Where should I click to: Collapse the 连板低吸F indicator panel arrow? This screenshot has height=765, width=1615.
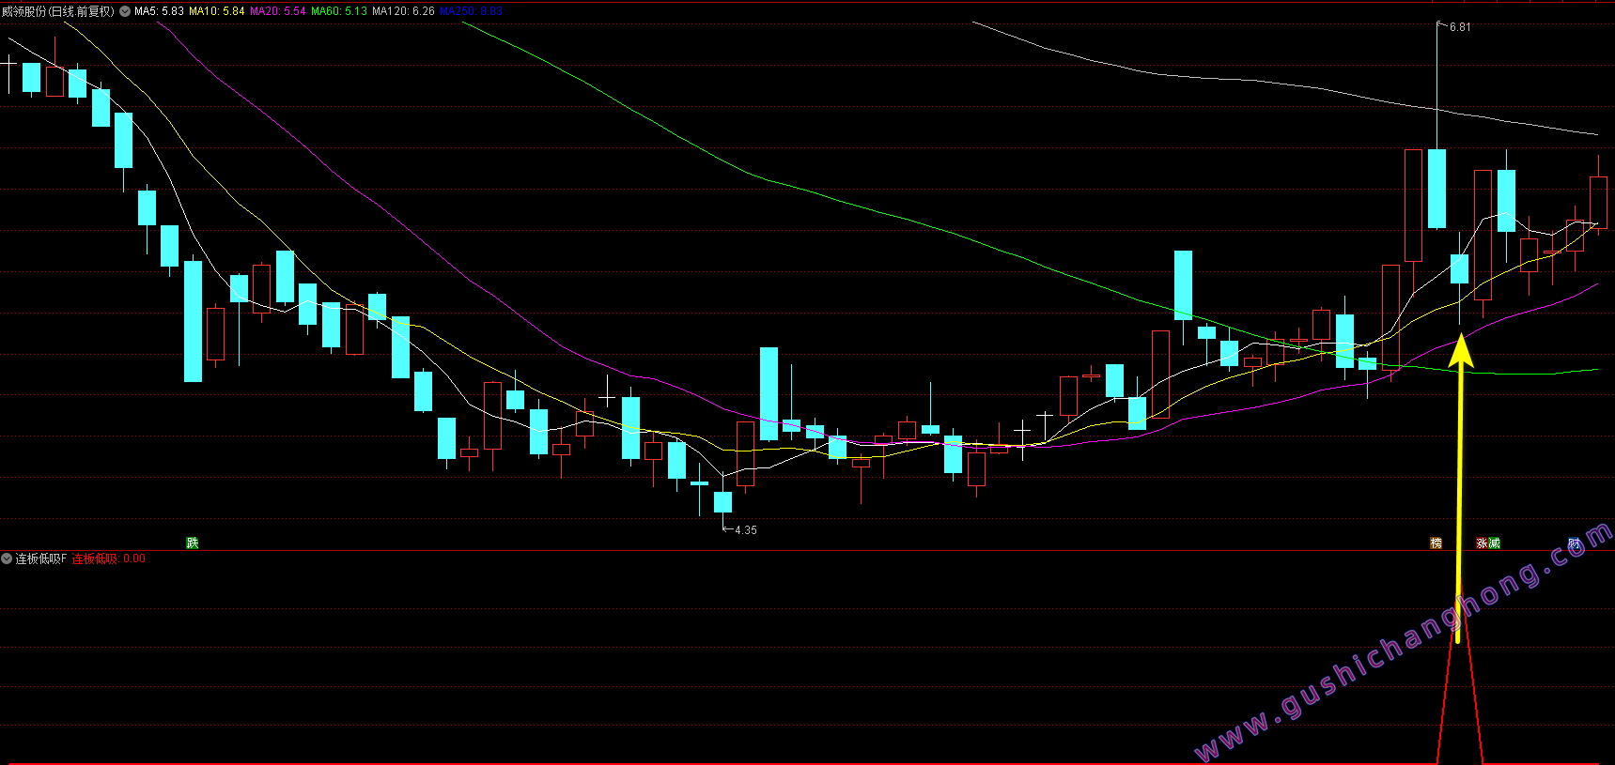7,558
